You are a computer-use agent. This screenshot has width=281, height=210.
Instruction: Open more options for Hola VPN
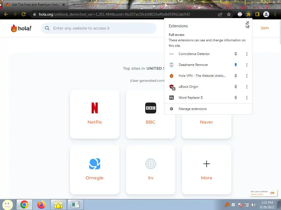[247, 76]
